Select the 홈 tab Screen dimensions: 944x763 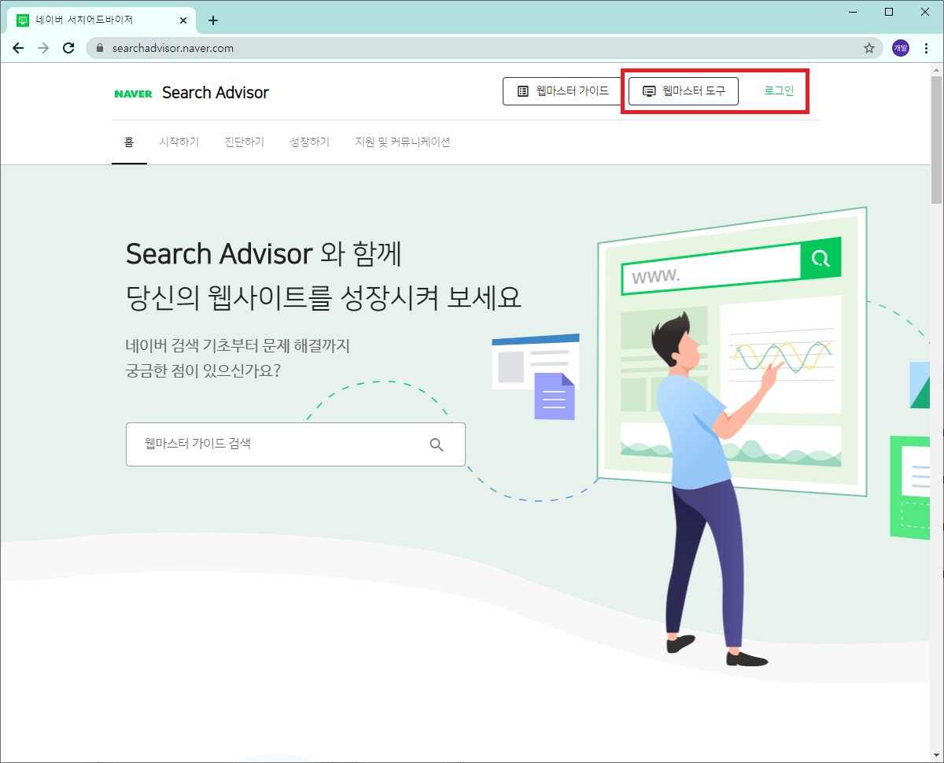click(x=129, y=142)
